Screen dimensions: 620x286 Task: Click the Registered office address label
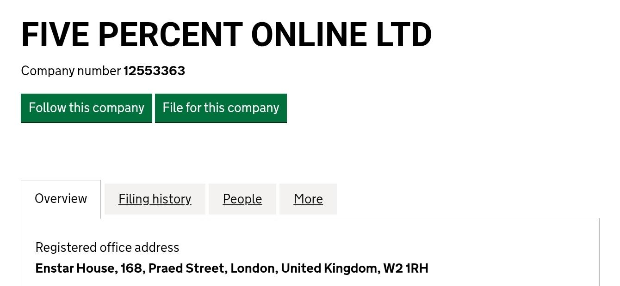pos(107,248)
